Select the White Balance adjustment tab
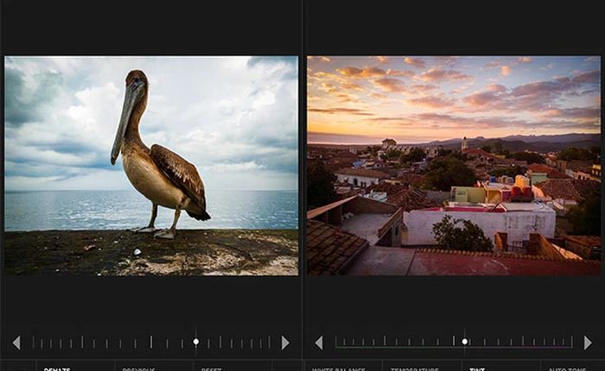The image size is (605, 371). coord(343,367)
